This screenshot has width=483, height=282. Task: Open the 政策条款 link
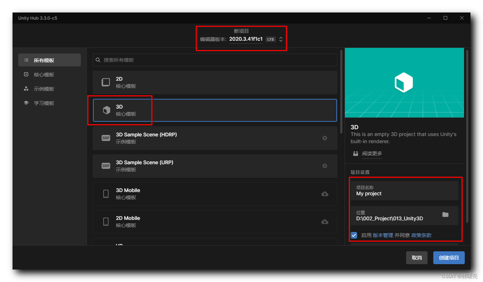(x=421, y=235)
